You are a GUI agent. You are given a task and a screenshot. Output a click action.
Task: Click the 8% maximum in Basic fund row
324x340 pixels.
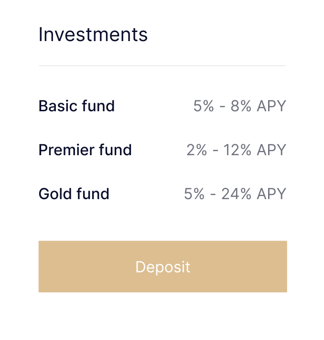(241, 106)
